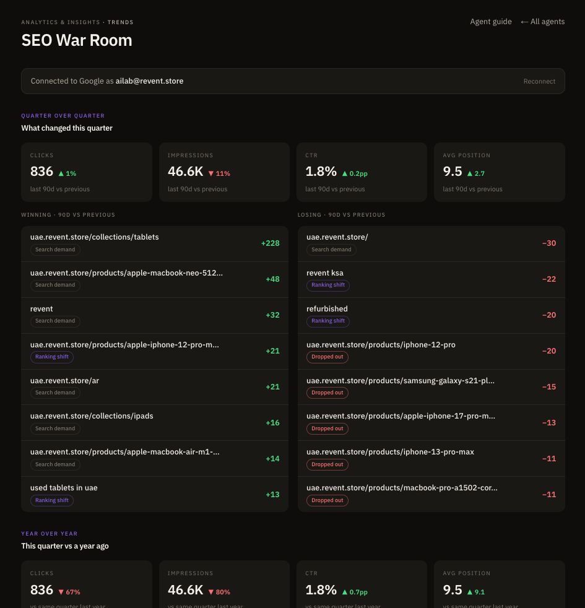Click Dropped out tag under iphone-12-pro

327,357
